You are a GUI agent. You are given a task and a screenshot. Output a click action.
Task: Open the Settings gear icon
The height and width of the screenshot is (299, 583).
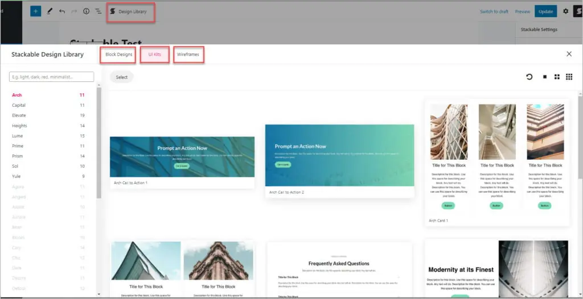click(565, 11)
